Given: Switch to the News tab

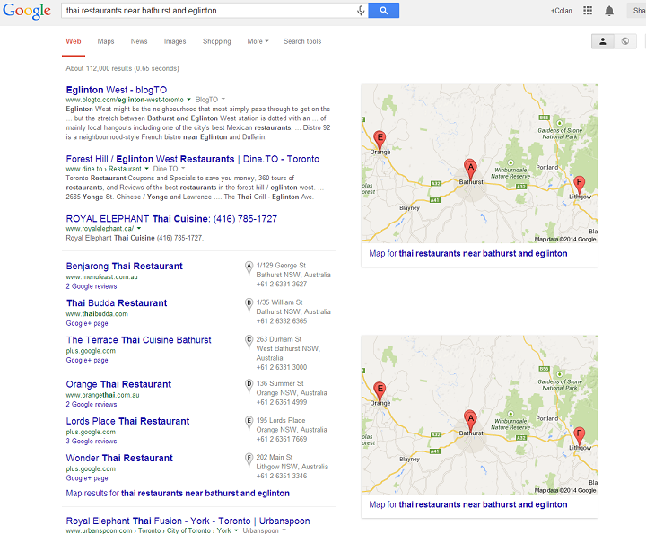Looking at the screenshot, I should 139,41.
